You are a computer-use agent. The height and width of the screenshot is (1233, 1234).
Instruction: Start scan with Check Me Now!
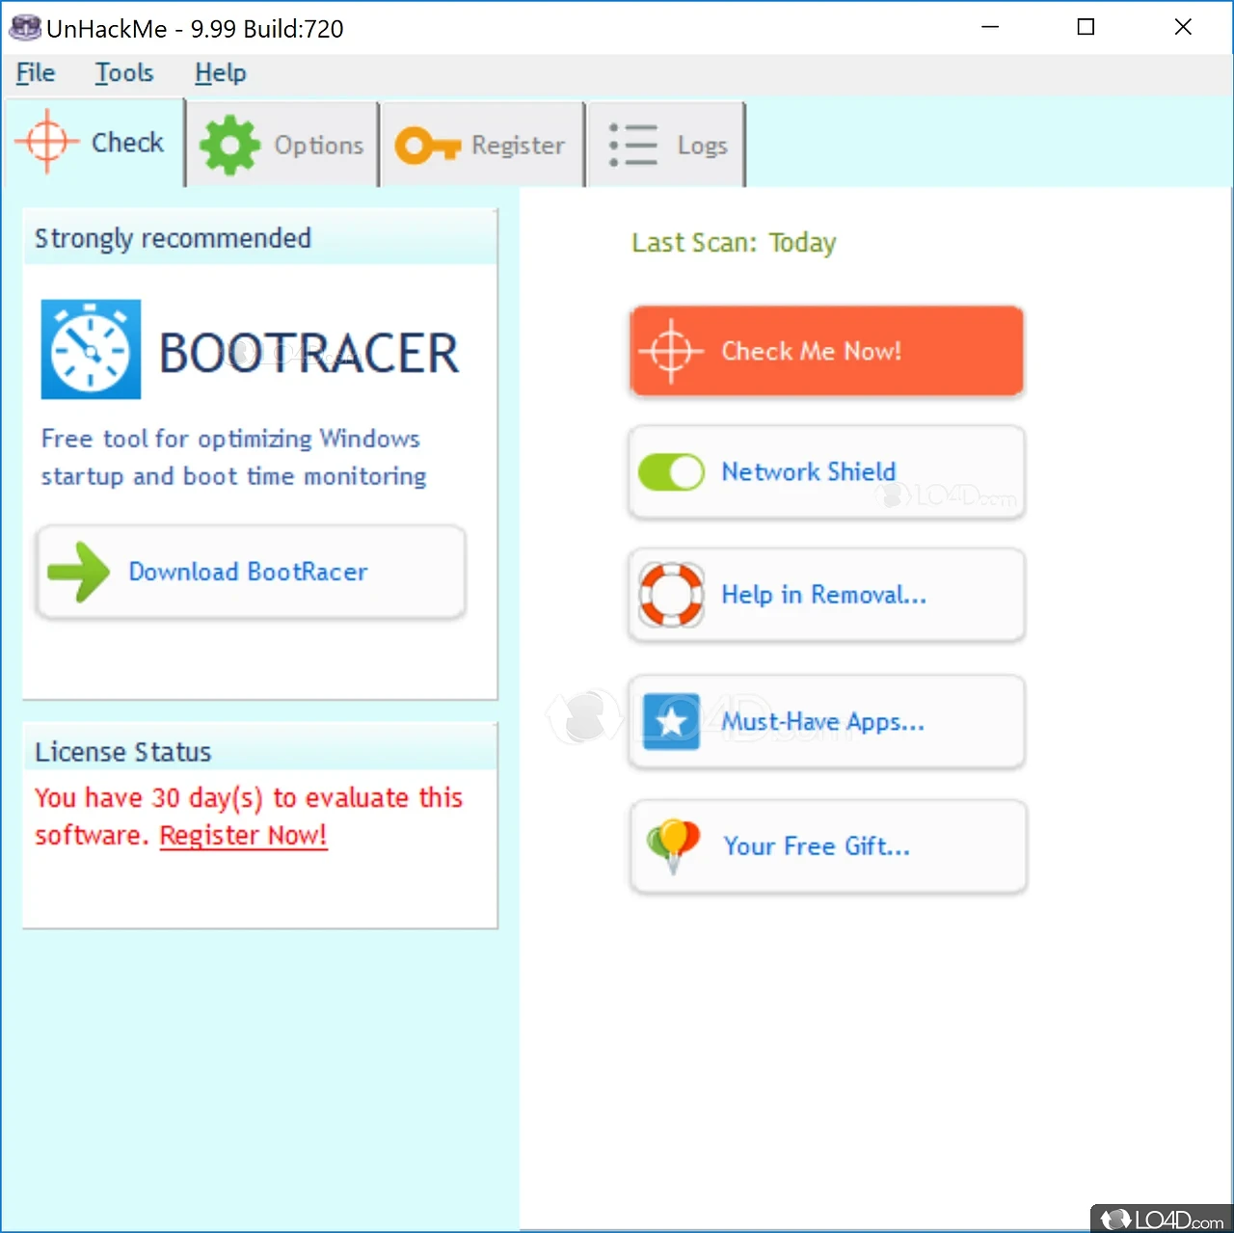(x=826, y=351)
